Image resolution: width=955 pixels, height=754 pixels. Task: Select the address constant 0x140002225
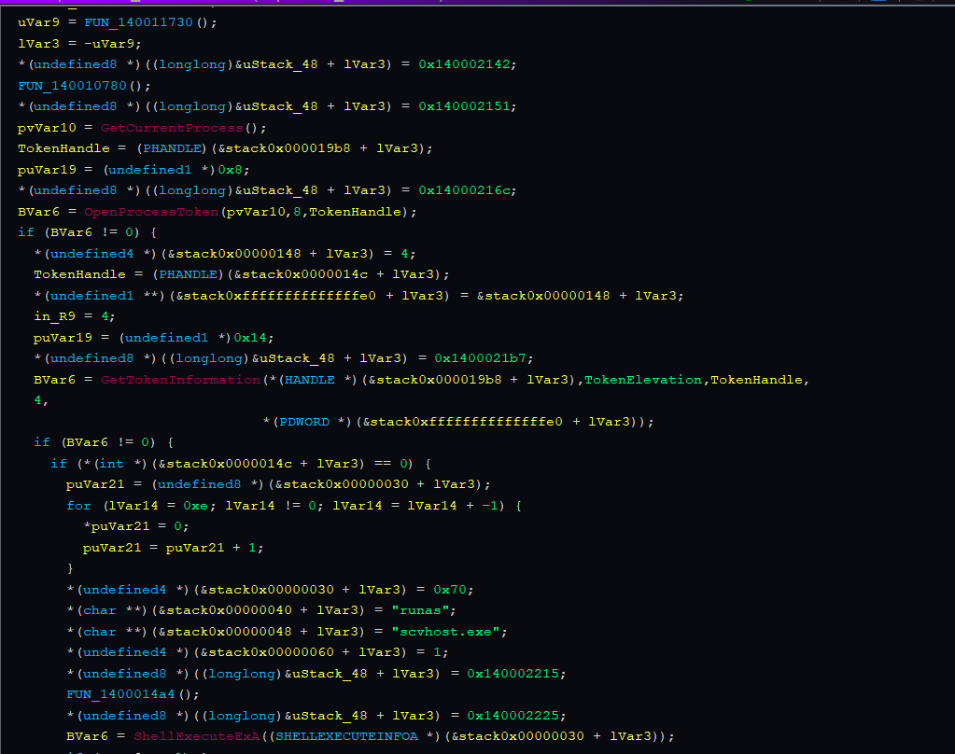click(x=515, y=716)
